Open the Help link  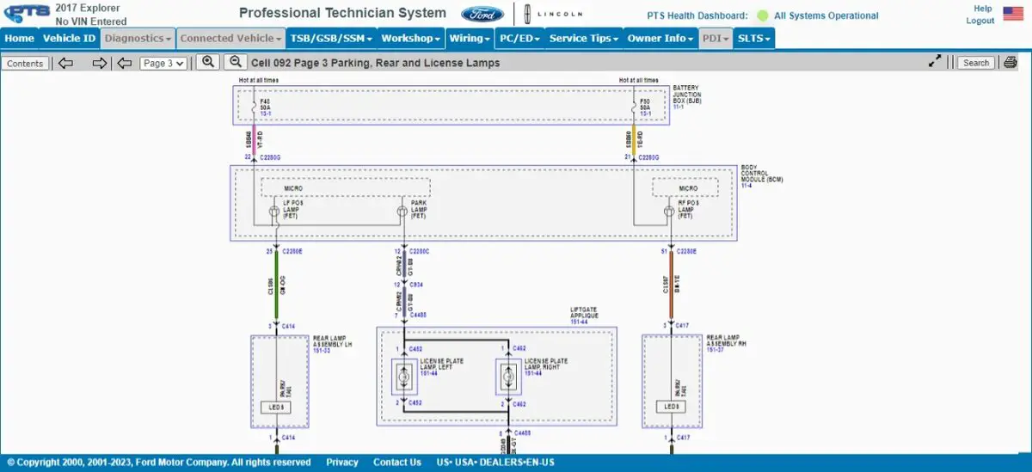click(983, 9)
